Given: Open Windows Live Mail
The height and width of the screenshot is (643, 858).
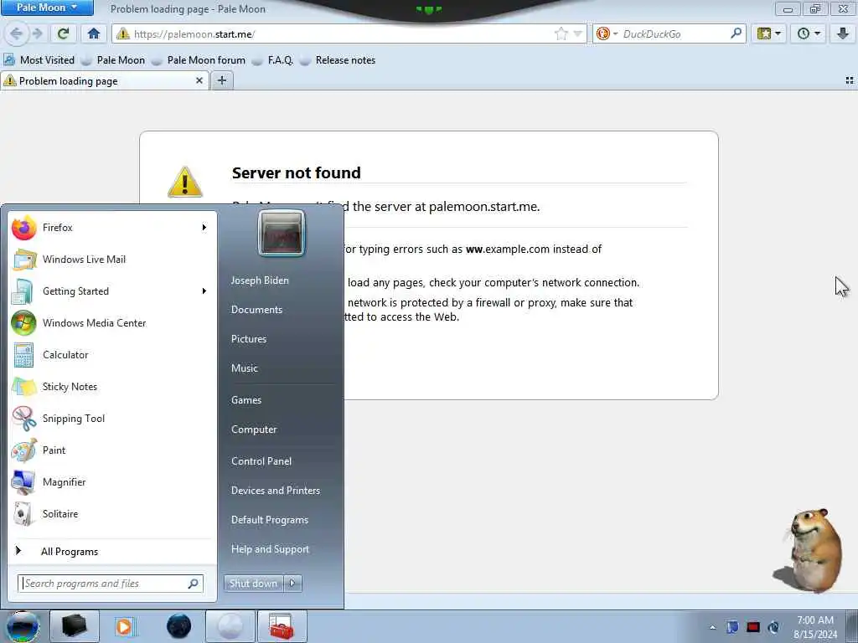Looking at the screenshot, I should tap(112, 260).
